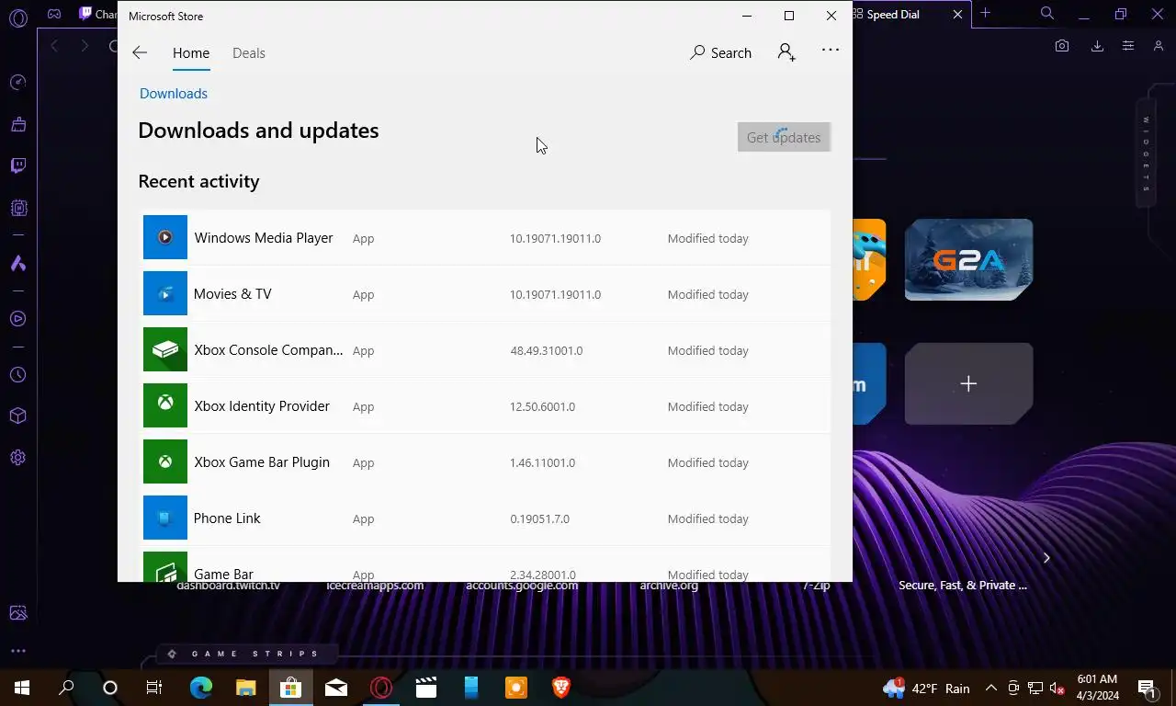Go back in Microsoft Store

pos(140,52)
